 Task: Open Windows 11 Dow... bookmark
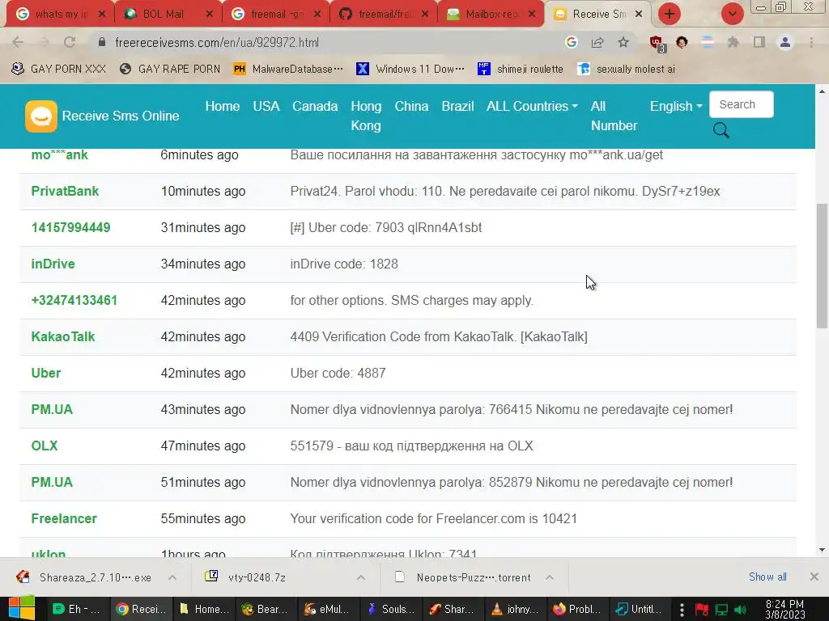(x=410, y=70)
